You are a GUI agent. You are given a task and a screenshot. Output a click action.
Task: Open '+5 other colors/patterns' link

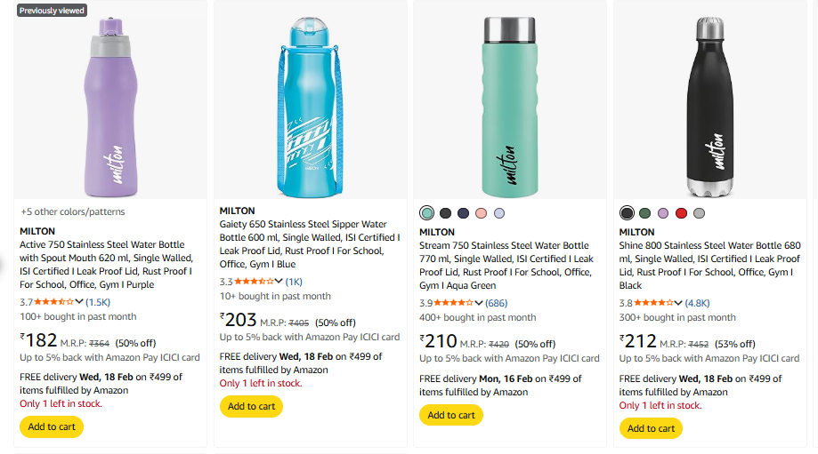[73, 211]
